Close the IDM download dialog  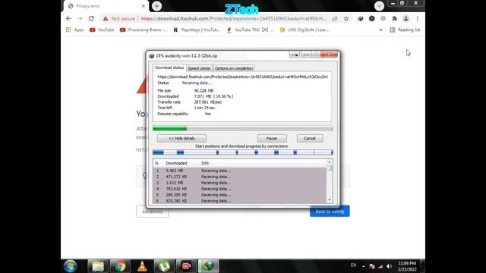click(329, 55)
